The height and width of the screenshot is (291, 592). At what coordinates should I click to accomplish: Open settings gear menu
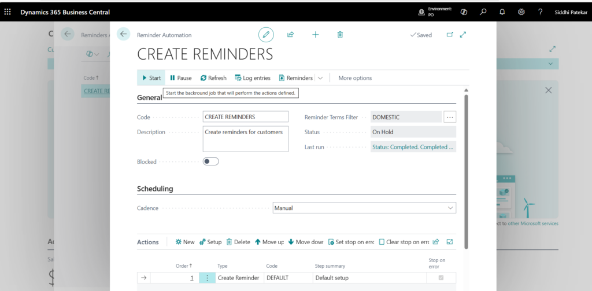[521, 12]
